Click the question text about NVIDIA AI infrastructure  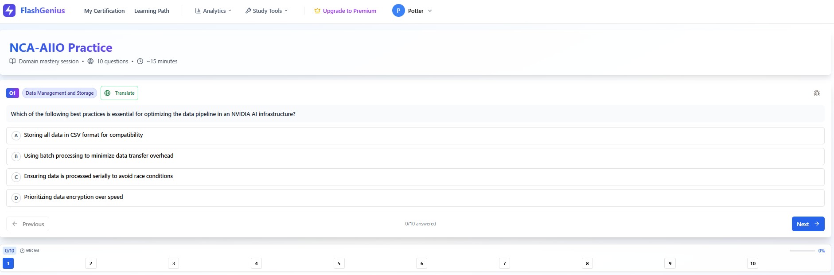point(153,114)
